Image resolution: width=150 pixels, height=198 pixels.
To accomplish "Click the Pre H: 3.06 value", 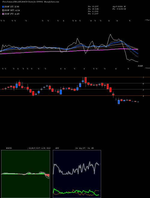I will (93, 9).
